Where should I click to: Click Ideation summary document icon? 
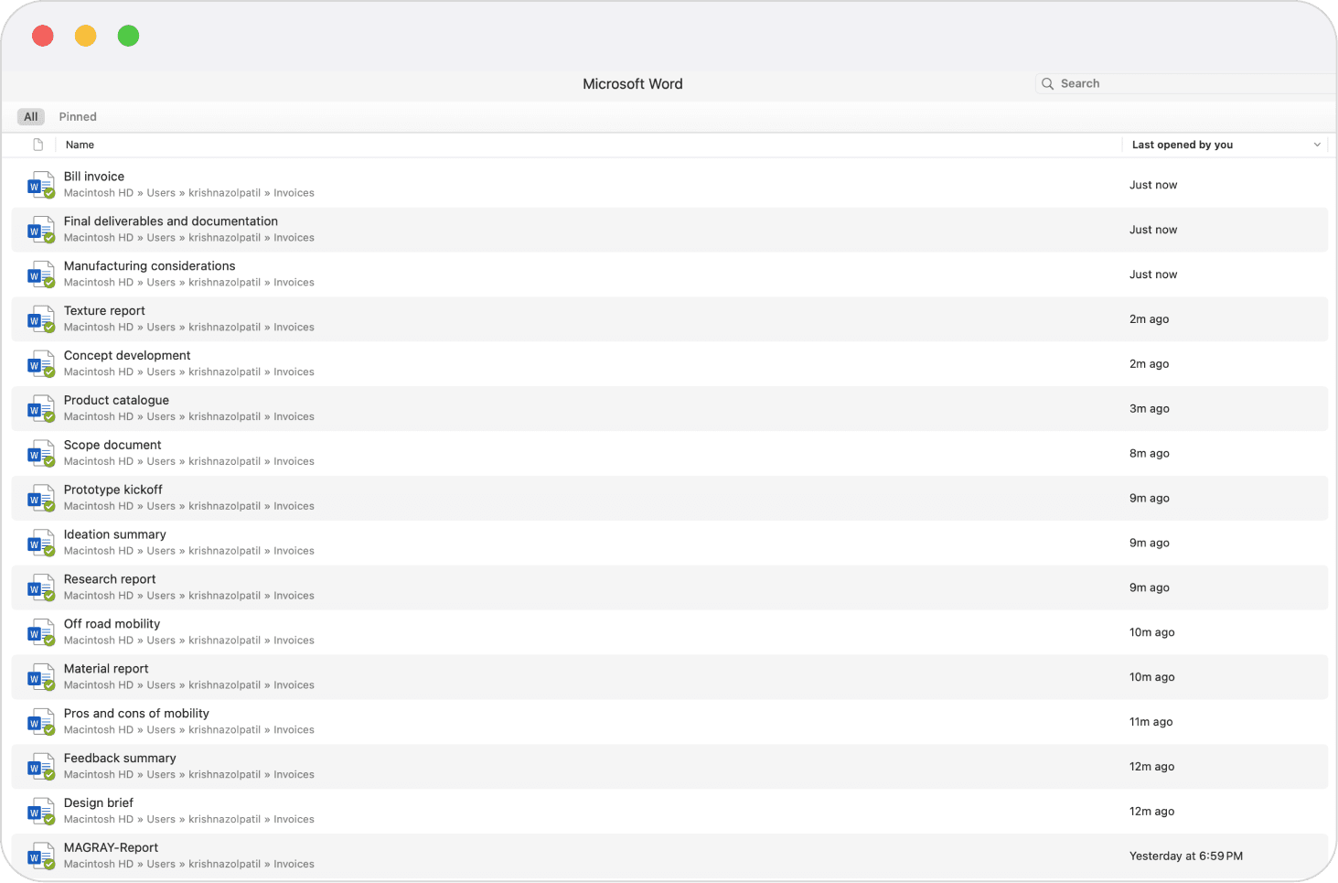point(40,544)
